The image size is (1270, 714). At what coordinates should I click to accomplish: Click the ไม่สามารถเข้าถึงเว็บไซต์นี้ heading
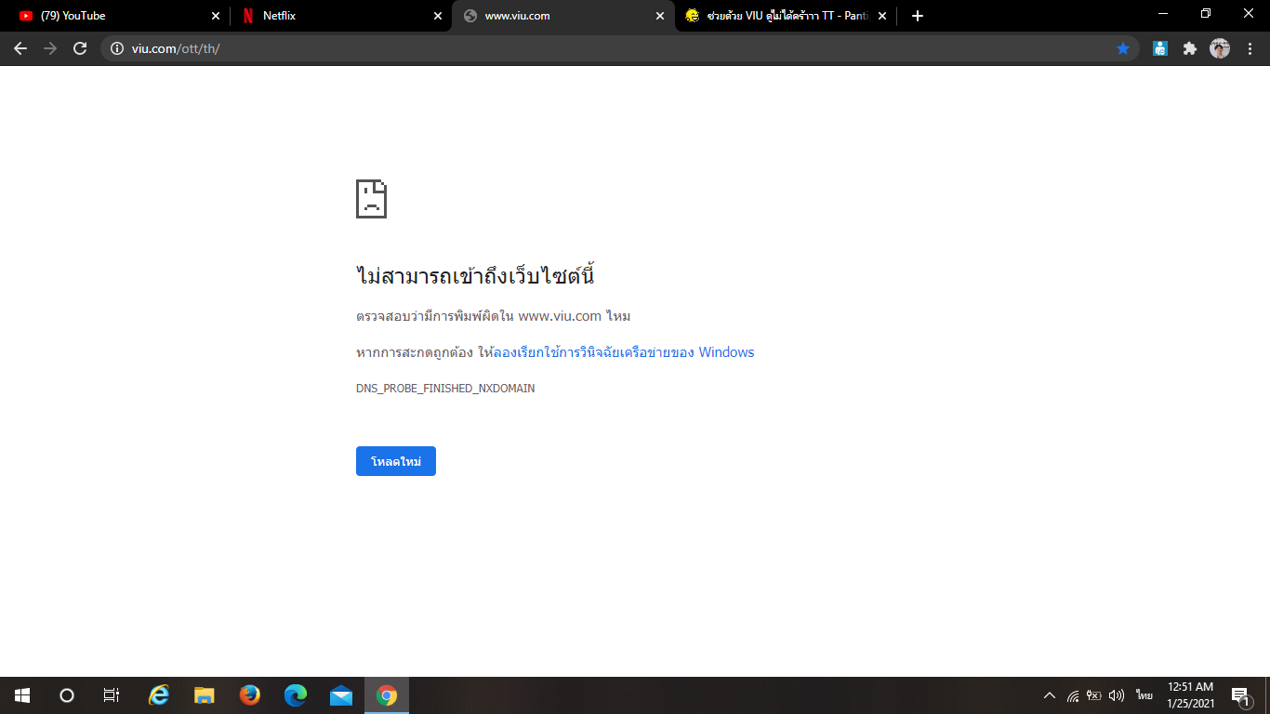click(x=475, y=275)
